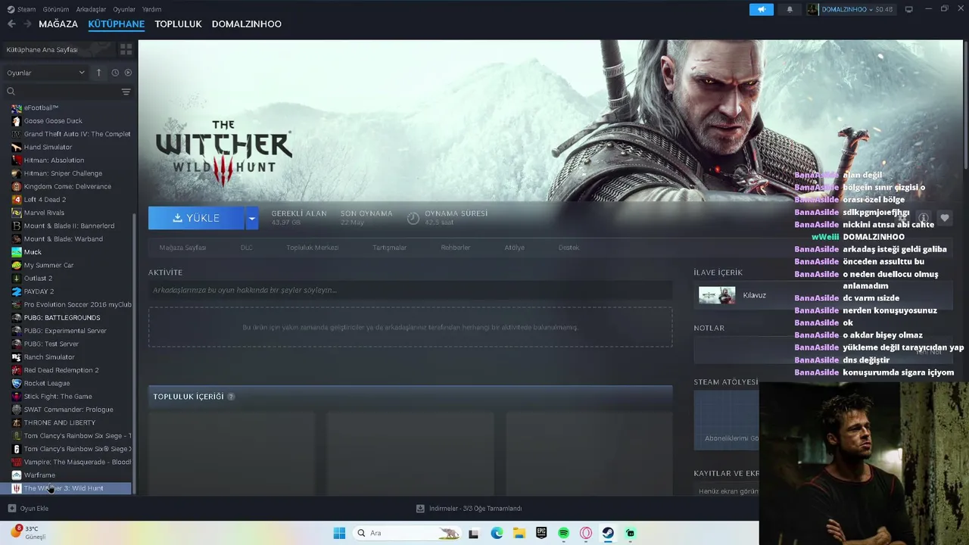Go to the MAĞAZA tab

pyautogui.click(x=58, y=24)
